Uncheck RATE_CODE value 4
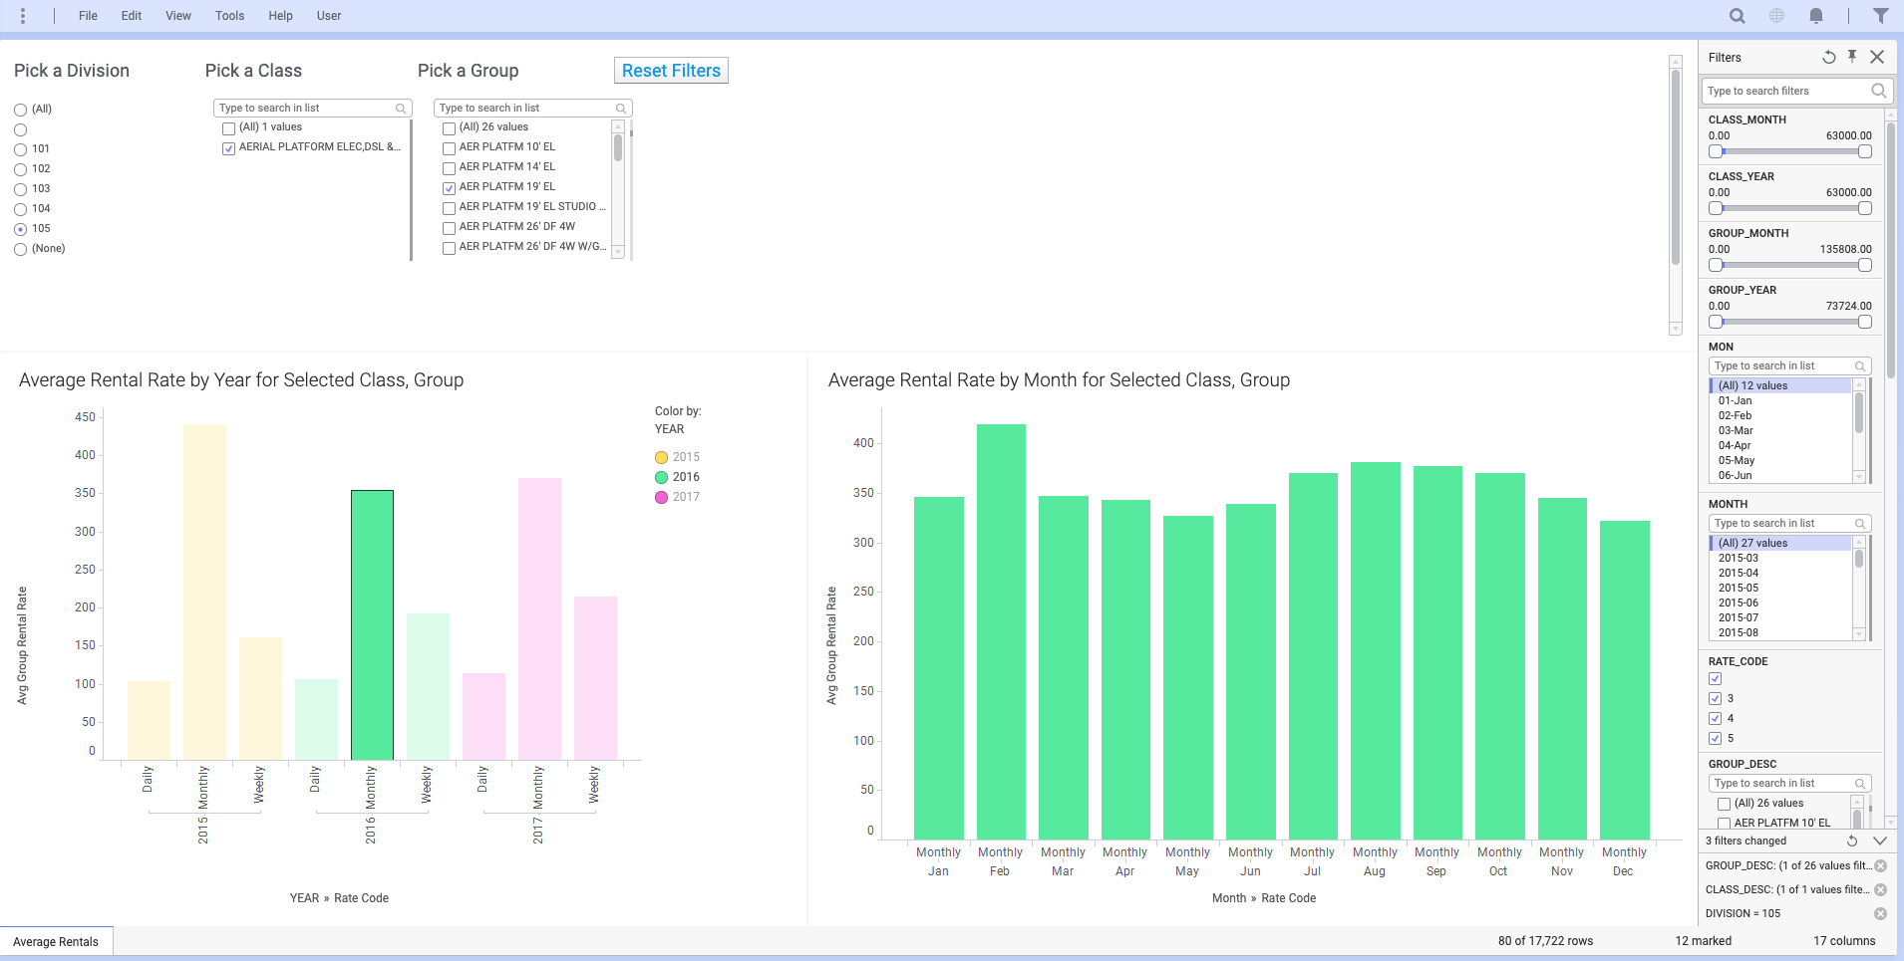Viewport: 1904px width, 961px height. pyautogui.click(x=1715, y=719)
